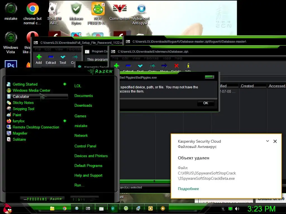Click the Add button in the Full_Setup 7-Zip window

pos(39,60)
